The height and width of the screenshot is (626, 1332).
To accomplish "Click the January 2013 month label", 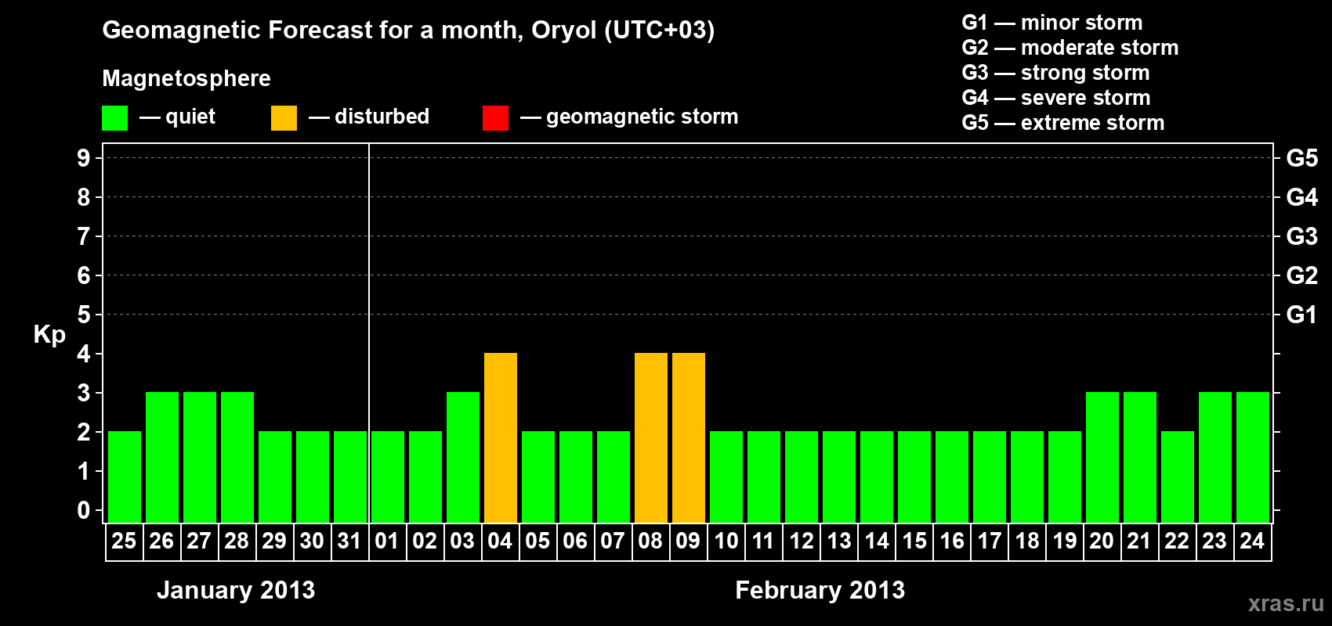I will click(x=236, y=590).
